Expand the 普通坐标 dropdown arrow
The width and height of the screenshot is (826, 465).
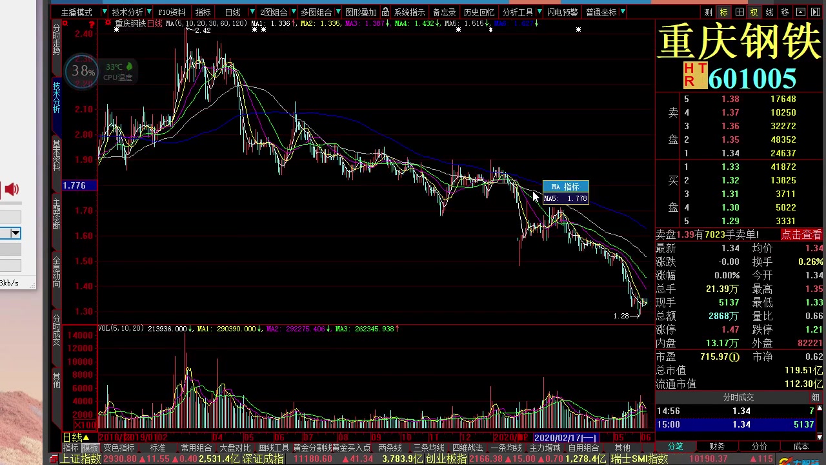click(624, 12)
